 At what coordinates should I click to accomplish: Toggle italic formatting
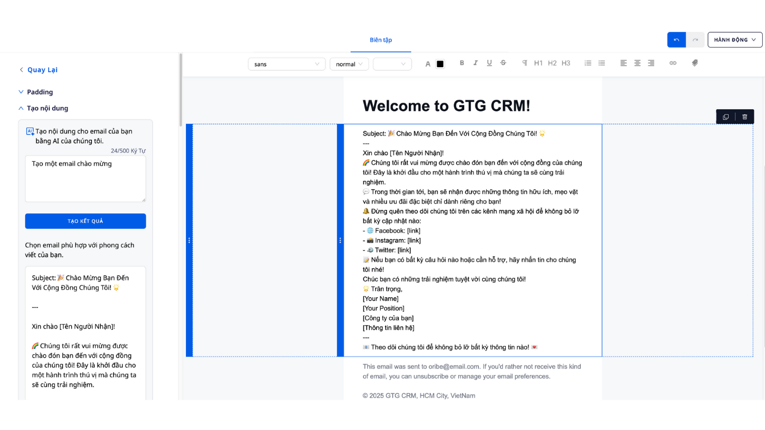475,63
